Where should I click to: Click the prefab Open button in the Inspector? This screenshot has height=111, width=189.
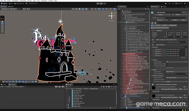(183, 20)
